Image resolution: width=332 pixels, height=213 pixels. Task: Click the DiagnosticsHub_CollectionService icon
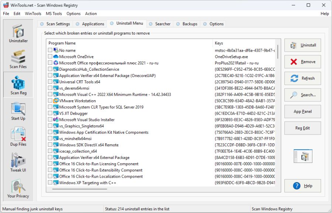[x=56, y=69]
